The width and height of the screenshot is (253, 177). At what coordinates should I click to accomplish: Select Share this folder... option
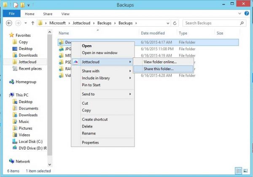click(x=163, y=69)
